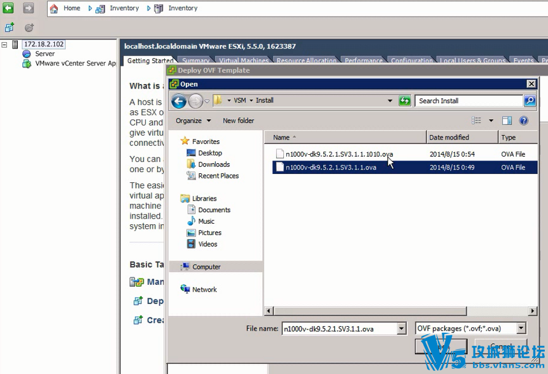Click the horizontal scrollbar in the file list
Image resolution: width=548 pixels, height=374 pixels.
click(x=370, y=311)
